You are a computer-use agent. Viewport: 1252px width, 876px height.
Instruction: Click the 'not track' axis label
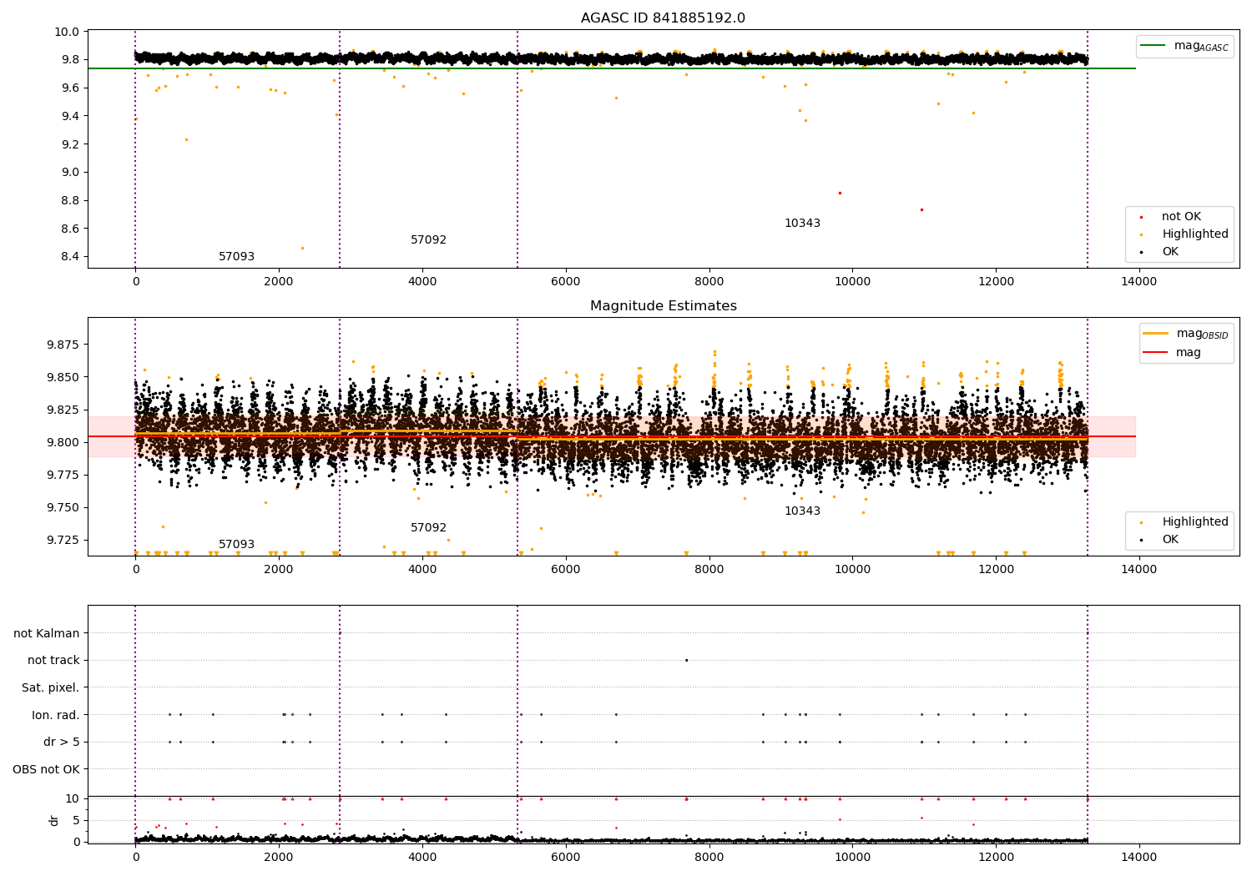[53, 660]
